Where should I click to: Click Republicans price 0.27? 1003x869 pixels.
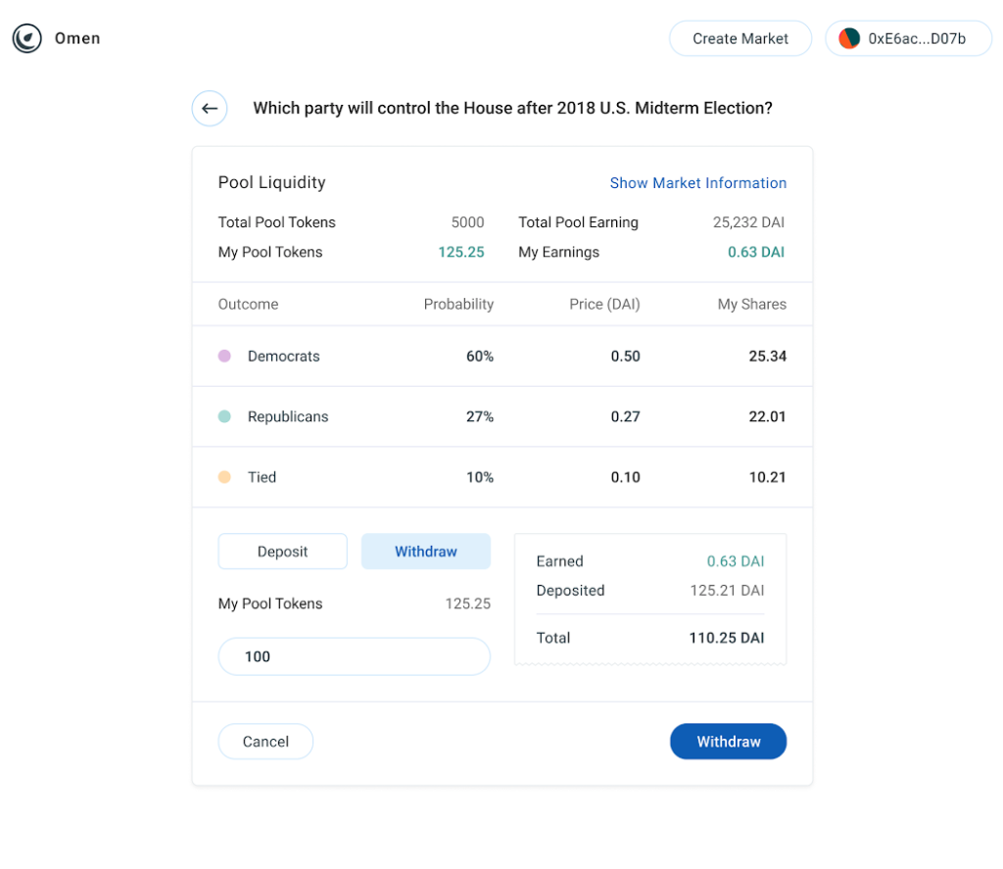pyautogui.click(x=626, y=416)
